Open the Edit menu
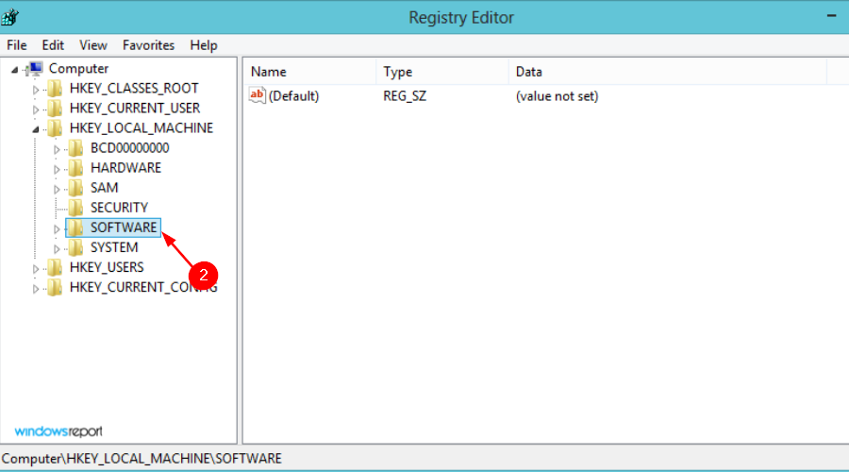The height and width of the screenshot is (472, 849). 53,45
